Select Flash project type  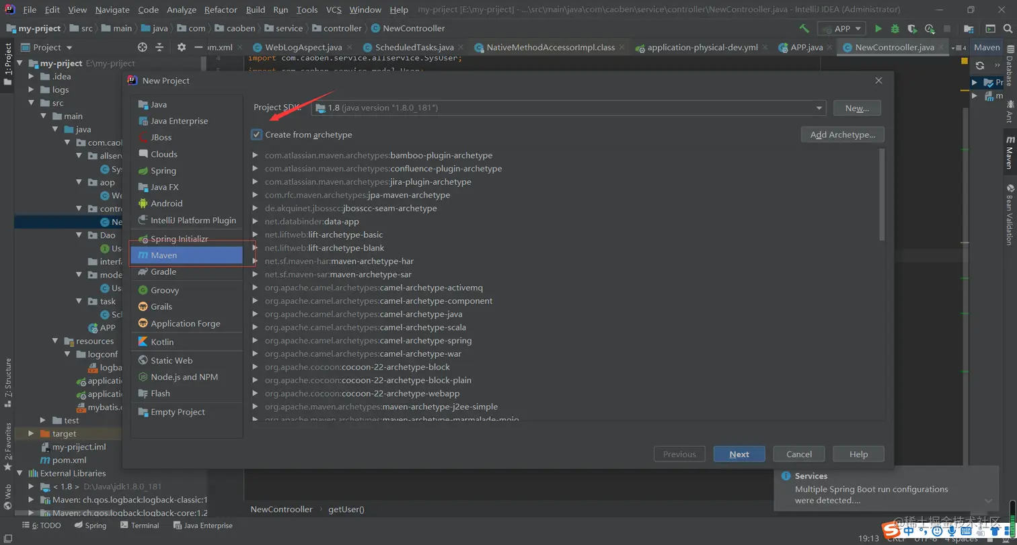pyautogui.click(x=187, y=393)
